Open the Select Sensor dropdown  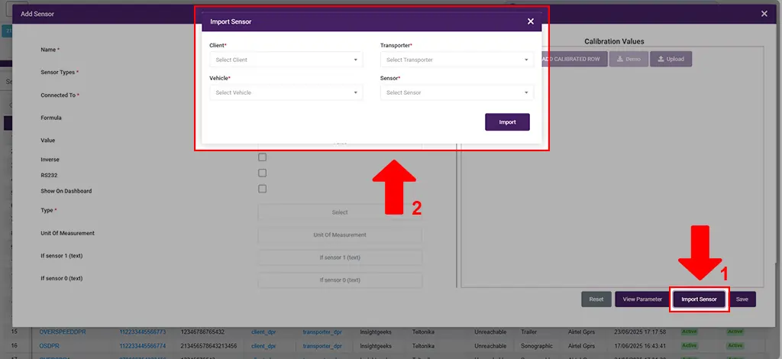pos(457,92)
